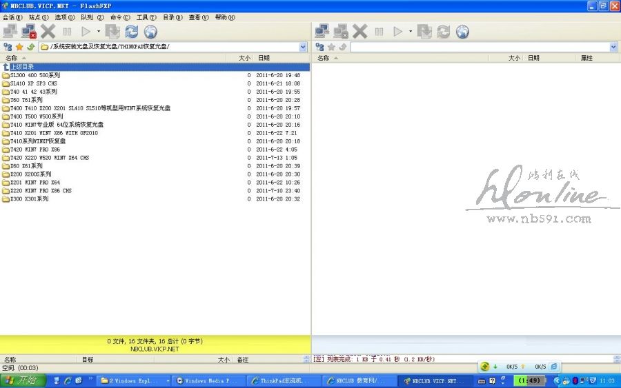Click the folder tree icon left of left path
Image resolution: width=621 pixels, height=388 pixels.
point(8,47)
